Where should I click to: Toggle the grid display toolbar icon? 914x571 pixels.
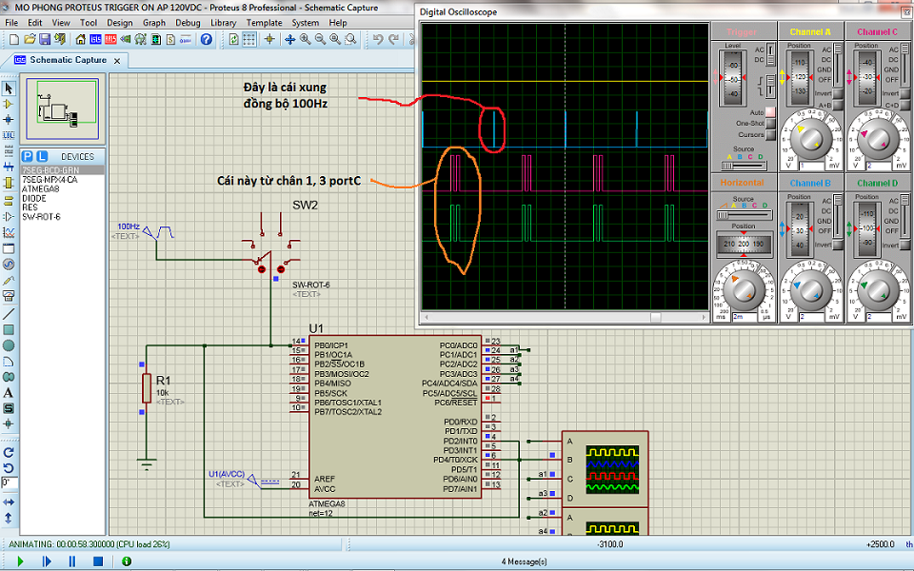(248, 39)
